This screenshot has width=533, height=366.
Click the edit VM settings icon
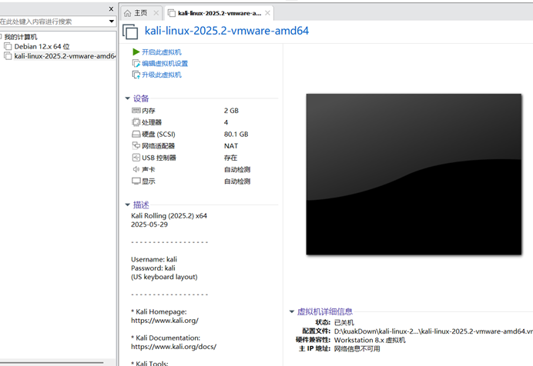pos(136,63)
